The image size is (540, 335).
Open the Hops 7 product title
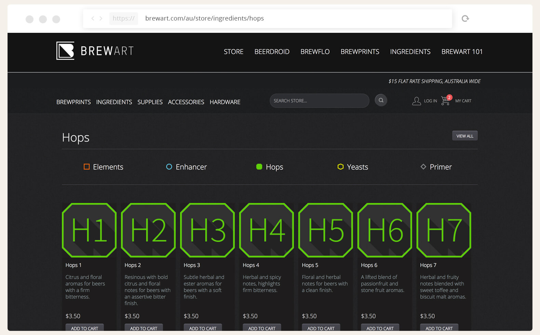coord(428,265)
